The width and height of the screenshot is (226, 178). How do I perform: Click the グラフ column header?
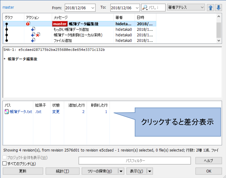(14, 18)
